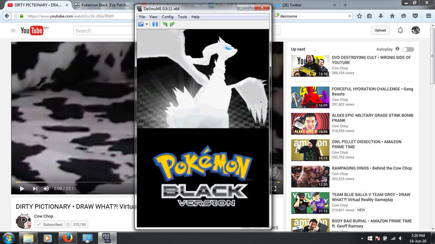Open the DVD DESTROYING CULT video thumbnail
Screen dimensions: 435x244
310,66
